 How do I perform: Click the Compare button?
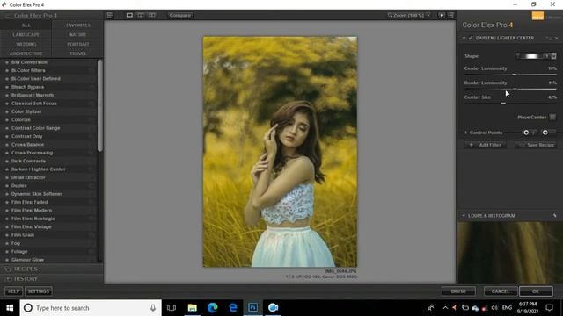pos(180,16)
